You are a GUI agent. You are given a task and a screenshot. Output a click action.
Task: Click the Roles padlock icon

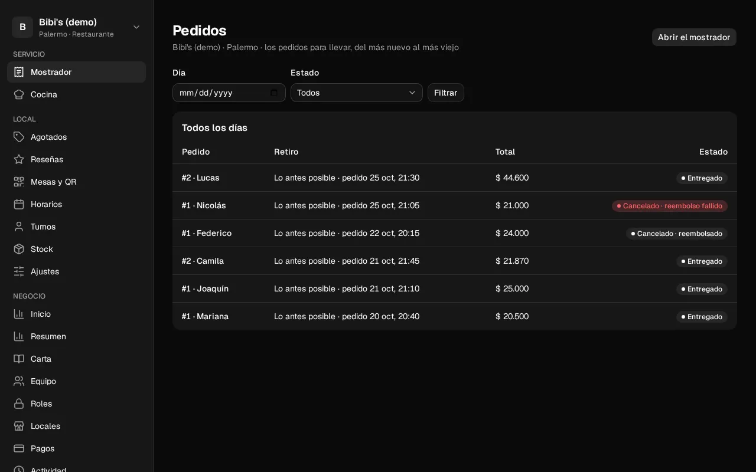19,404
